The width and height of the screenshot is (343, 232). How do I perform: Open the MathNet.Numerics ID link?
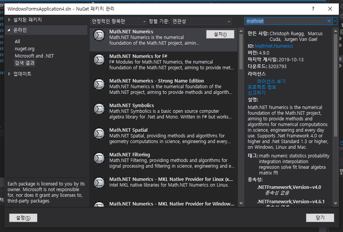[274, 46]
